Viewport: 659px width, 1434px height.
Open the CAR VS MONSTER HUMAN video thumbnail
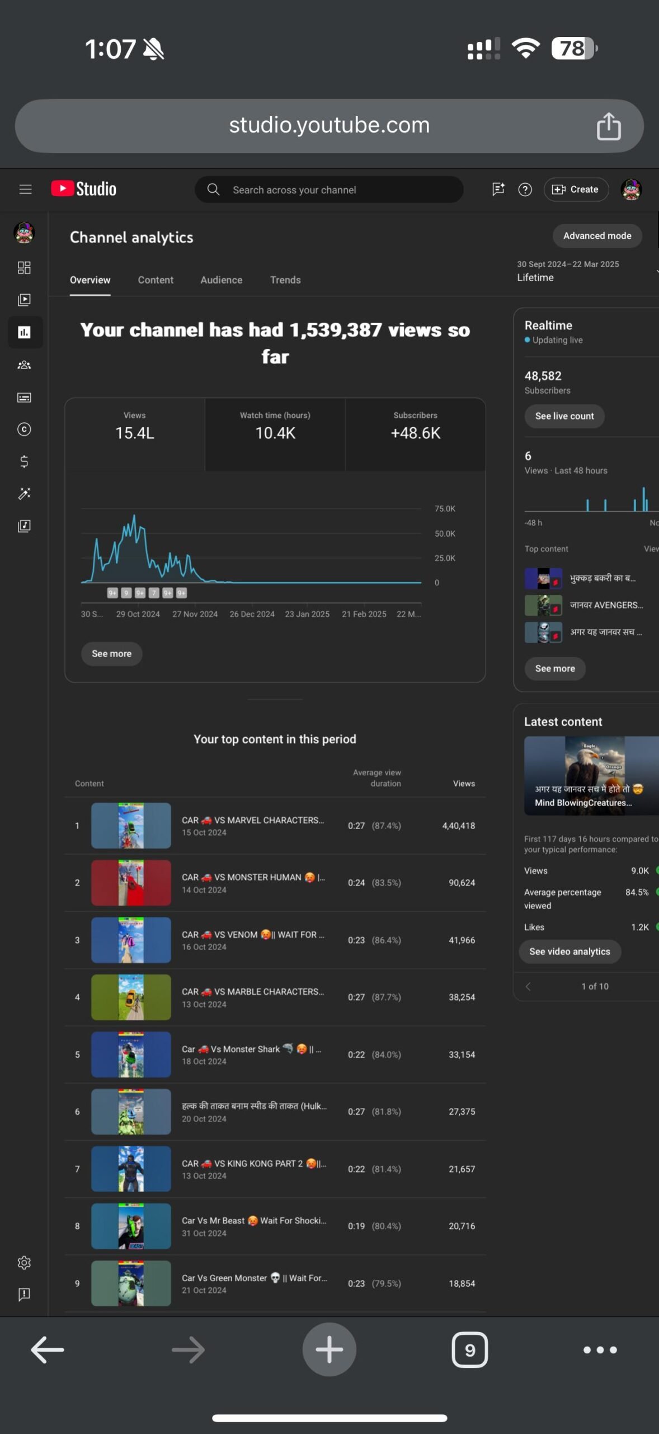(131, 883)
